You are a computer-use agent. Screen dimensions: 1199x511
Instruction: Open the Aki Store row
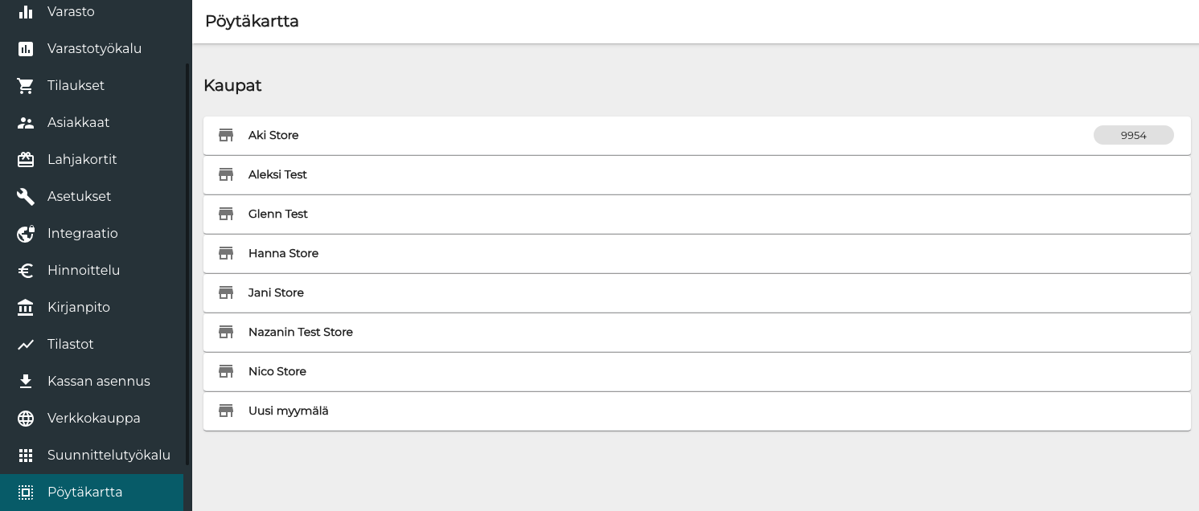click(273, 136)
